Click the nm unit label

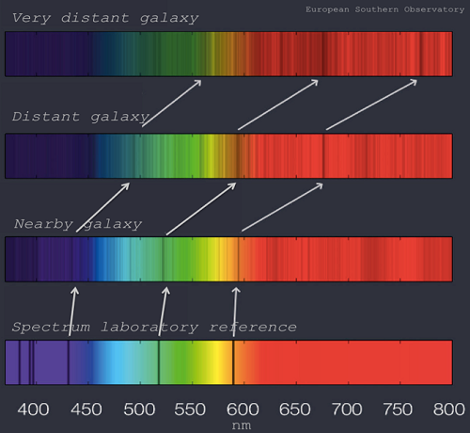(x=242, y=425)
